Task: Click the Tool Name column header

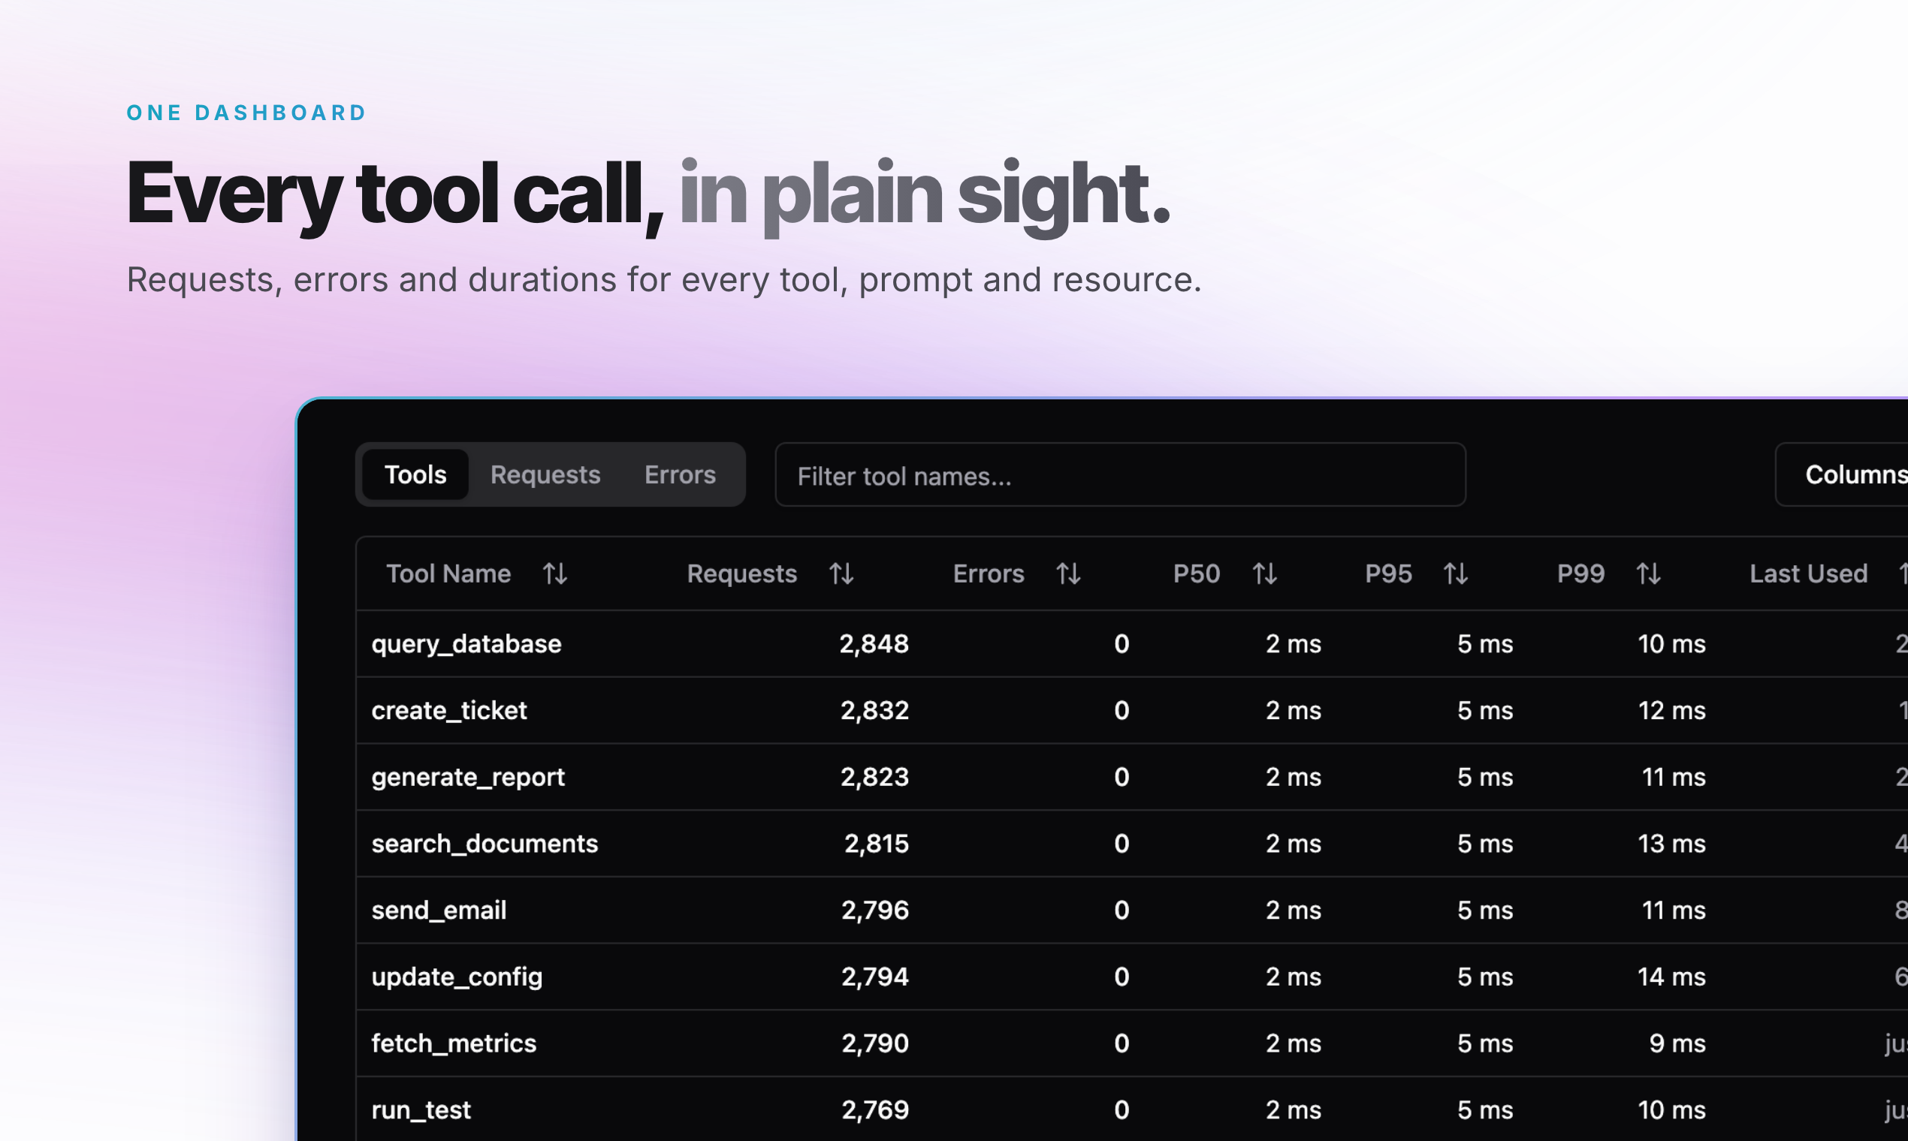Action: [448, 574]
